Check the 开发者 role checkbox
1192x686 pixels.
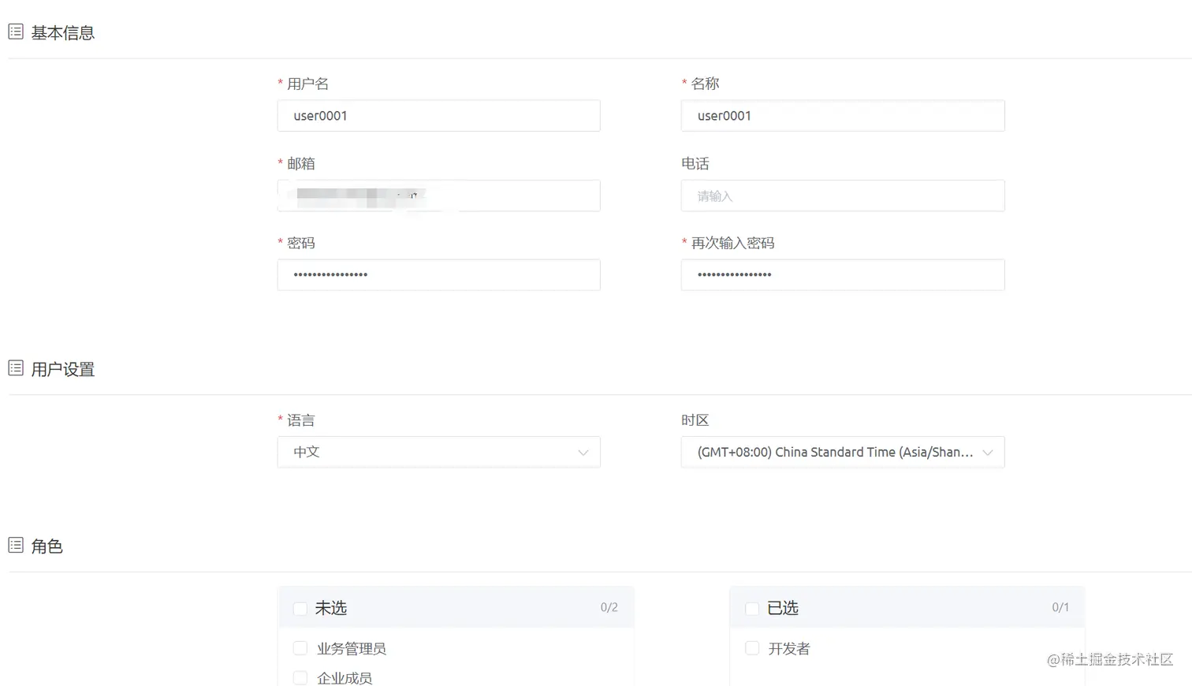coord(752,648)
